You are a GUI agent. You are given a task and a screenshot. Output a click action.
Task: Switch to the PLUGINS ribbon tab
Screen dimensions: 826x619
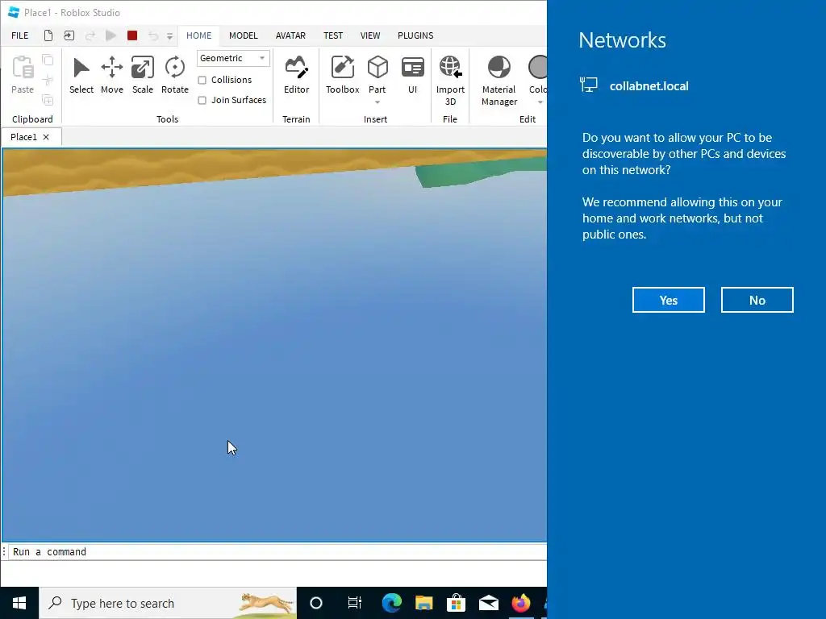point(415,35)
